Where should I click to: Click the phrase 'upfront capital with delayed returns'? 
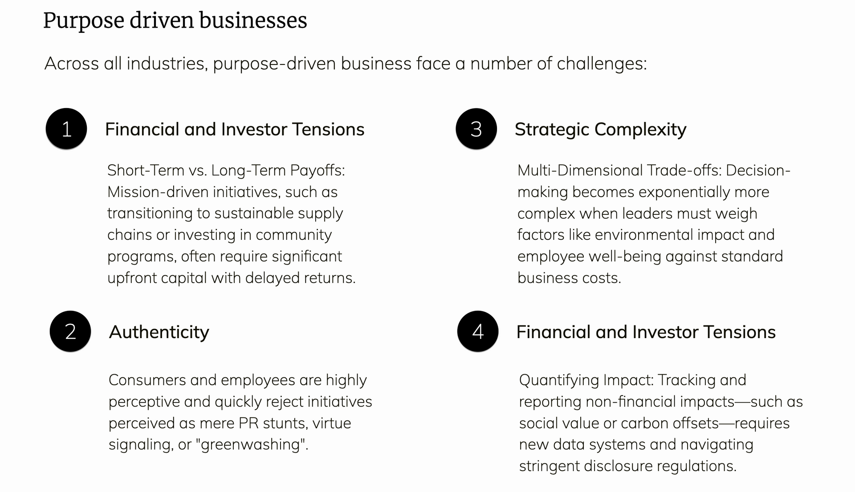point(231,278)
